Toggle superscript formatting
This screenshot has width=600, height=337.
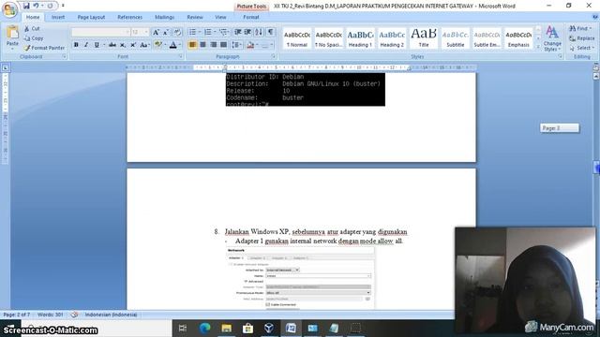coord(133,45)
